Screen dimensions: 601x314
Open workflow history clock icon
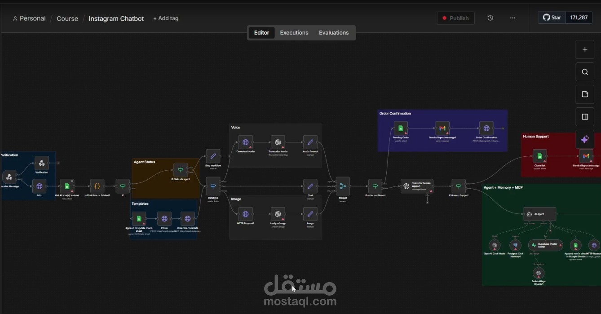click(x=490, y=18)
